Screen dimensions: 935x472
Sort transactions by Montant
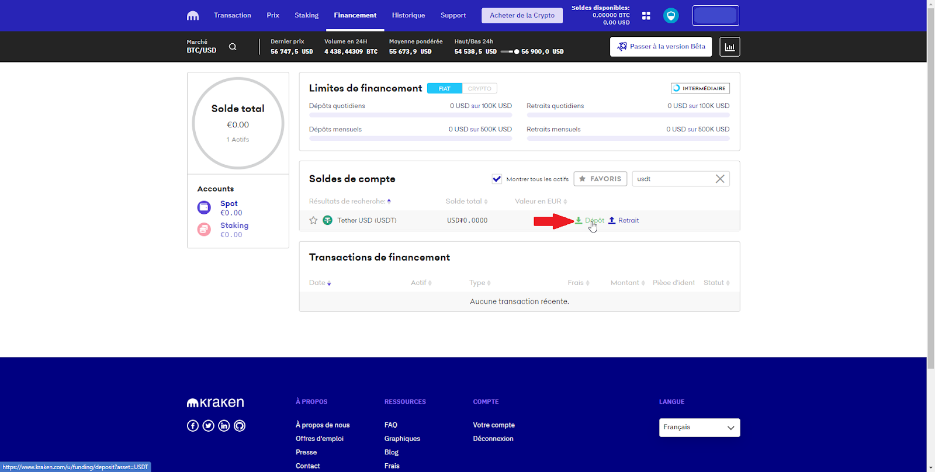[628, 283]
